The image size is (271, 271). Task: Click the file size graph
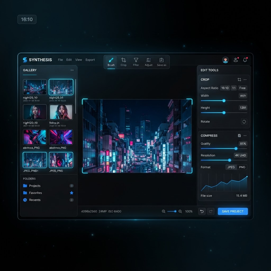[224, 183]
